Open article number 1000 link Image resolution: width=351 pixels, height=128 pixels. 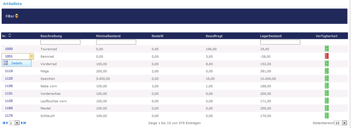(9, 49)
